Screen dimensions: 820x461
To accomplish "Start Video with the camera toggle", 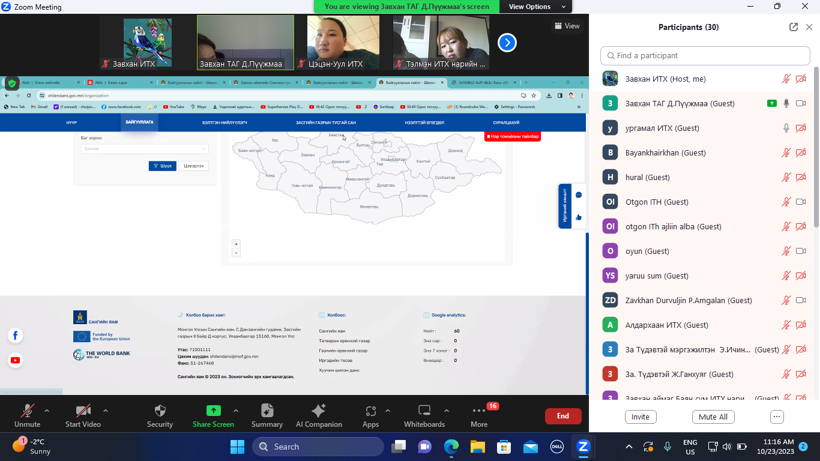I will pos(83,411).
